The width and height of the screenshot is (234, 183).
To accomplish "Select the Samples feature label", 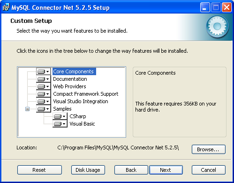I will point(62,109).
